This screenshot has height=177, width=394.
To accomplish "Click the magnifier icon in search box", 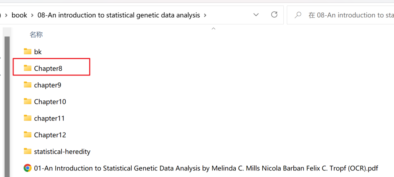I will 298,15.
